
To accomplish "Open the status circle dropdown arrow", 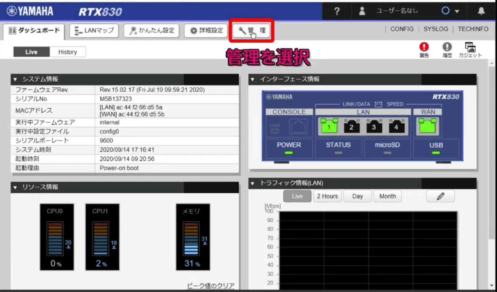I will [x=457, y=11].
